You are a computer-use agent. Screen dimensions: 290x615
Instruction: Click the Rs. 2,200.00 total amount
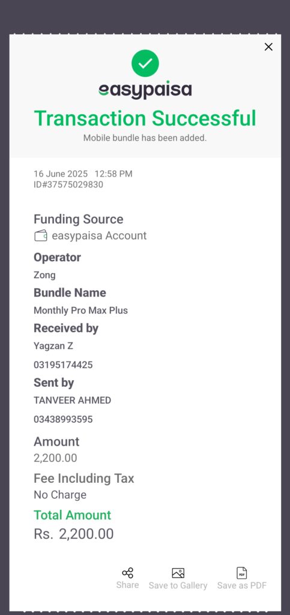pos(74,534)
